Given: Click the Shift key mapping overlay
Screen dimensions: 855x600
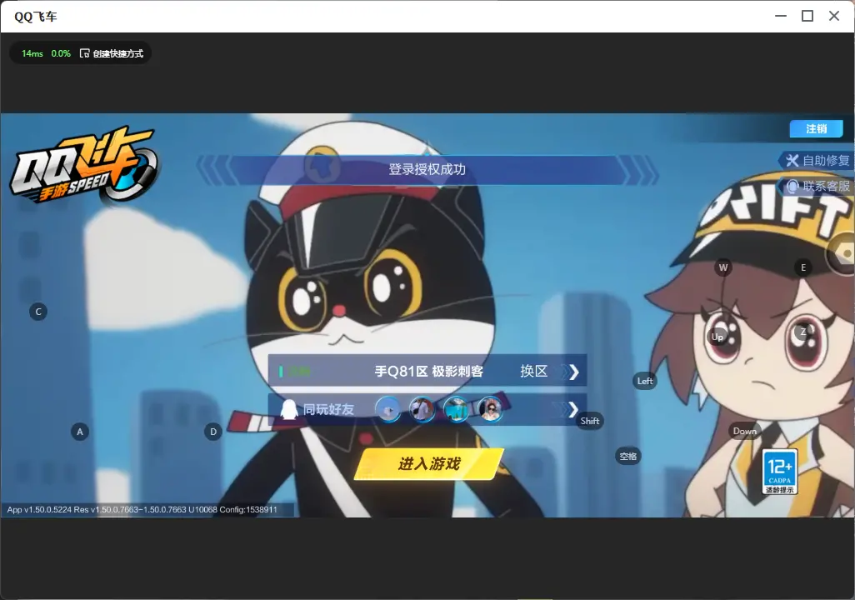Looking at the screenshot, I should 590,421.
